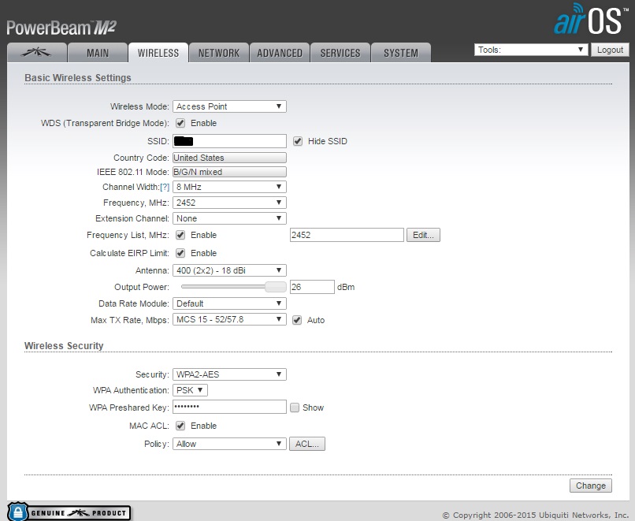Click the Edit... frequency list button
The height and width of the screenshot is (521, 635).
point(423,235)
